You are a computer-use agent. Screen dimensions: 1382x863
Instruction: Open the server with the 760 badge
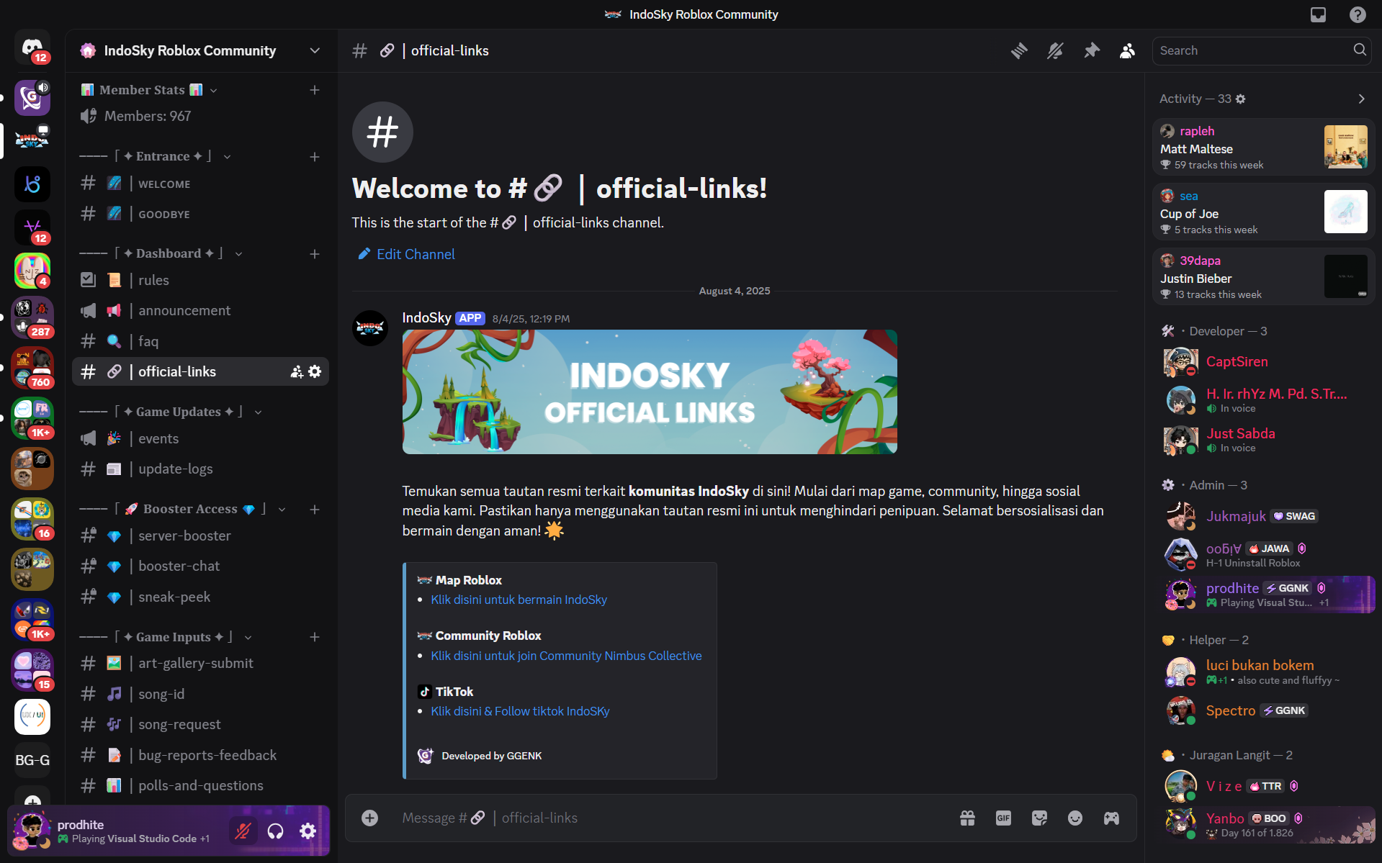click(32, 368)
